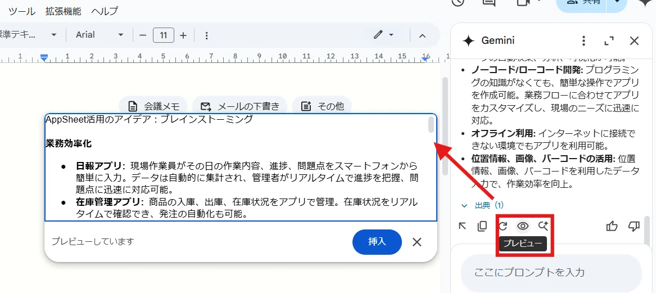Give a thumbs up to the response

tap(612, 226)
